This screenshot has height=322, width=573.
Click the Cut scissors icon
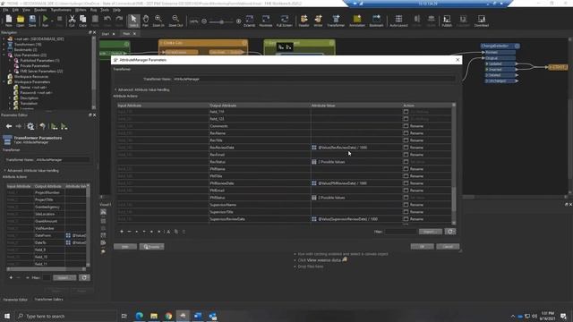pos(72,21)
